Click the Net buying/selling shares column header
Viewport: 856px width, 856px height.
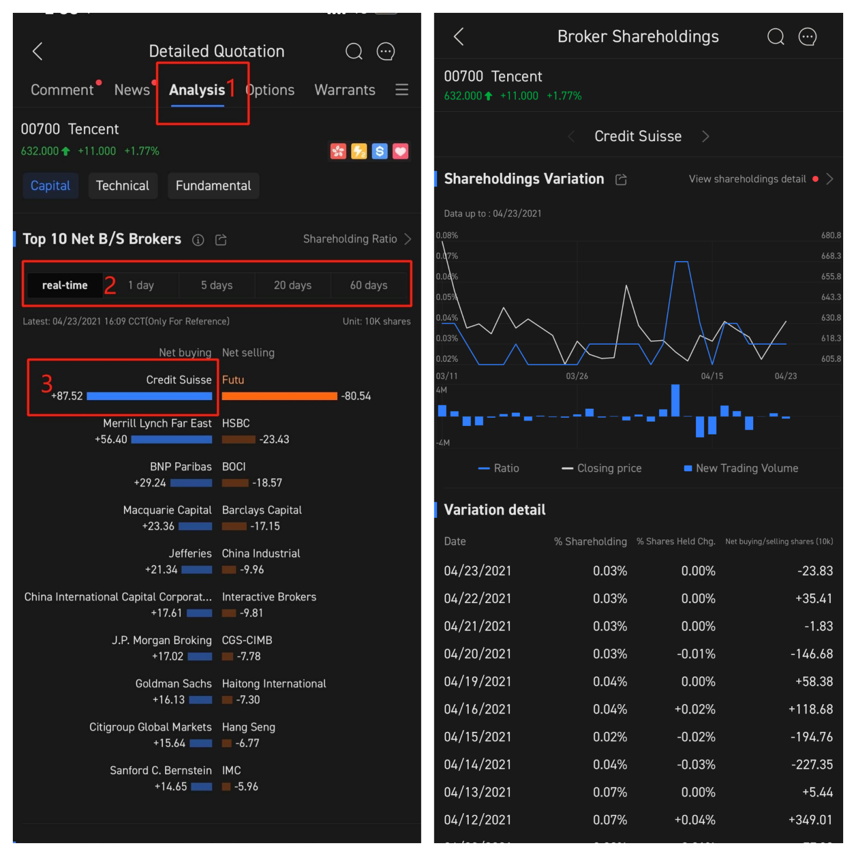pos(779,541)
